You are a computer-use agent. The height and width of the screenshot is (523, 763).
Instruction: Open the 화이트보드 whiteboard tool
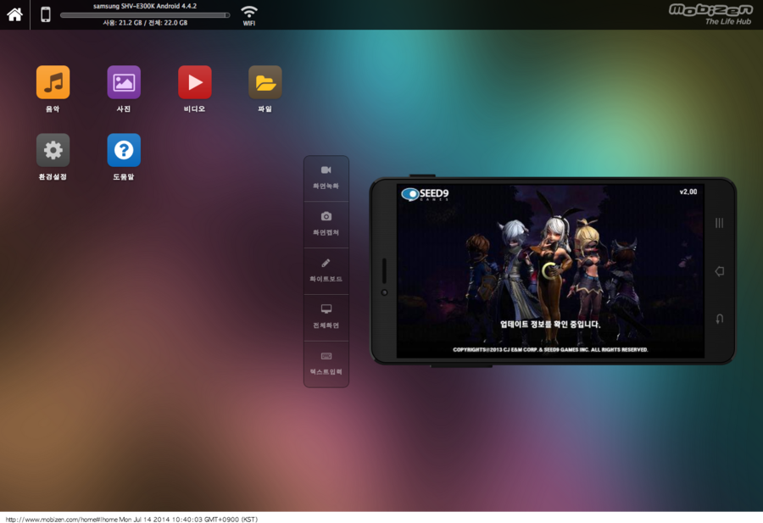pyautogui.click(x=326, y=271)
